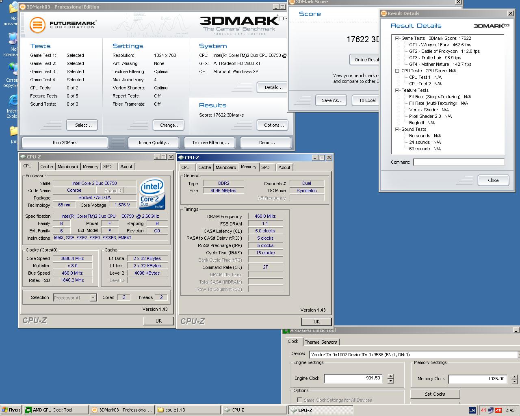Collapse CPU Tests tree node

click(397, 71)
